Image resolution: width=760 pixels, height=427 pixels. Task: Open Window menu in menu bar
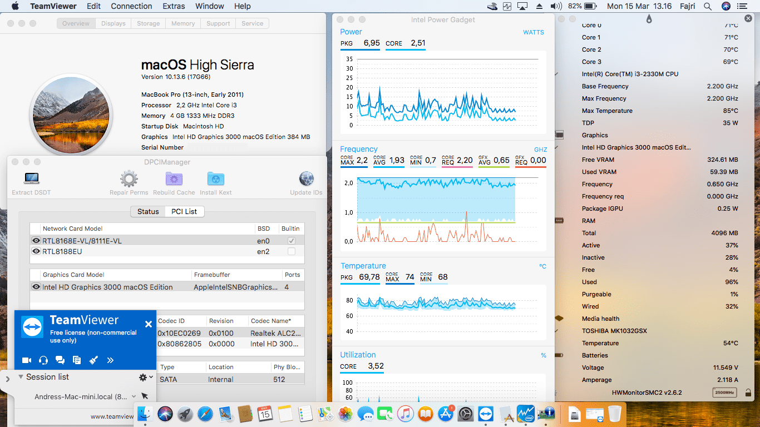click(209, 6)
